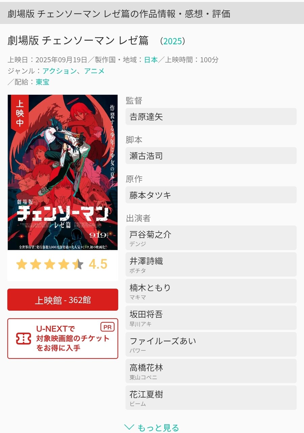Open screenwriter 瀬古浩司 entry
Screen dimensions: 304x433
pos(211,156)
